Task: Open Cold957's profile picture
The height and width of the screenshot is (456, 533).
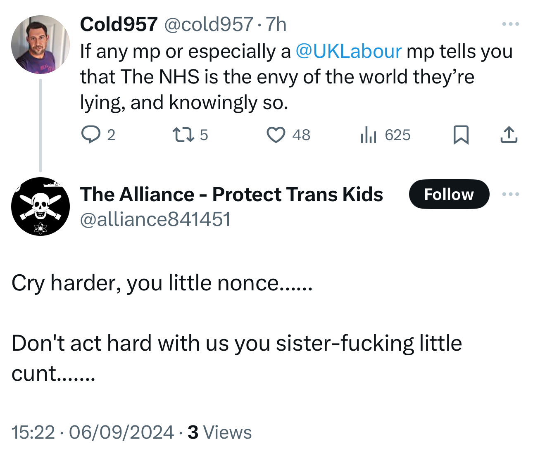Action: pos(40,45)
